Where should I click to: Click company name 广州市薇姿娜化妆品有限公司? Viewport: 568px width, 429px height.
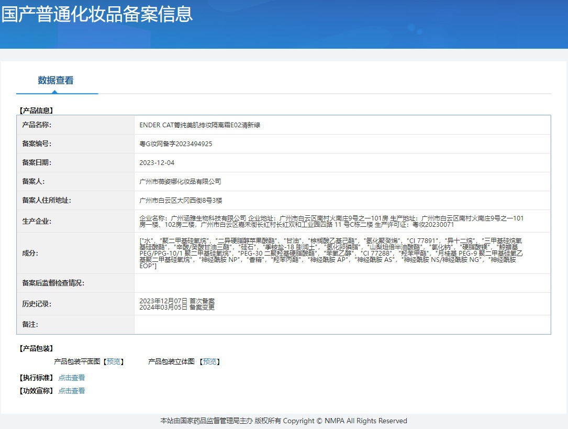[180, 182]
